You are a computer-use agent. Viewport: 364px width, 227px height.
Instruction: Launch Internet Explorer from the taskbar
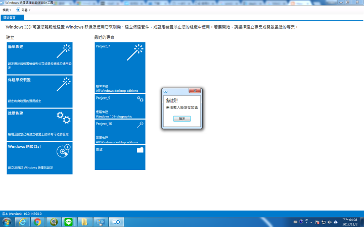tap(23, 222)
